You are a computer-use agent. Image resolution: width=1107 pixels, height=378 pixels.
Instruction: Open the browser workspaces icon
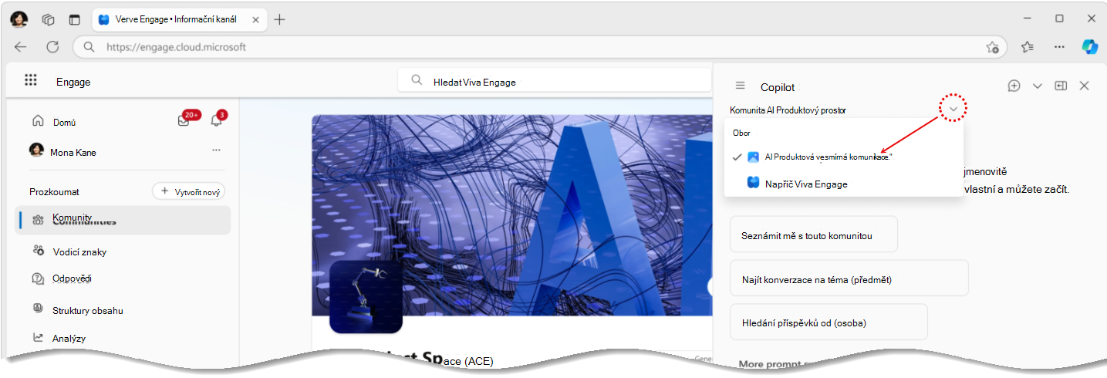point(49,19)
